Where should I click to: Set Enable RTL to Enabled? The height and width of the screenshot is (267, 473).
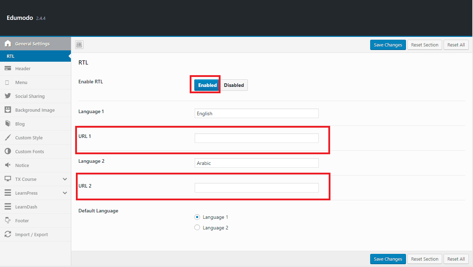pos(207,85)
